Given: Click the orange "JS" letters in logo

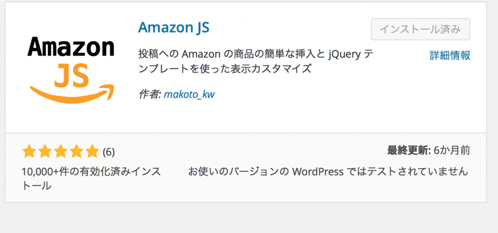Looking at the screenshot, I should tap(71, 74).
